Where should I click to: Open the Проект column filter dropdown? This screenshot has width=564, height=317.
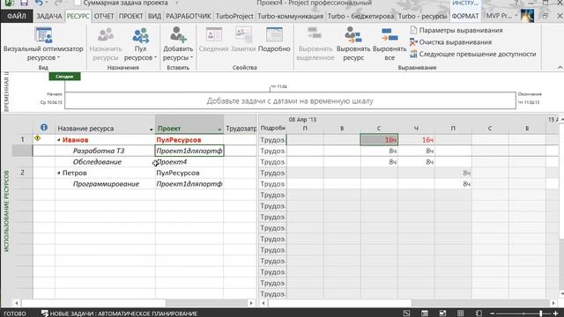click(219, 129)
